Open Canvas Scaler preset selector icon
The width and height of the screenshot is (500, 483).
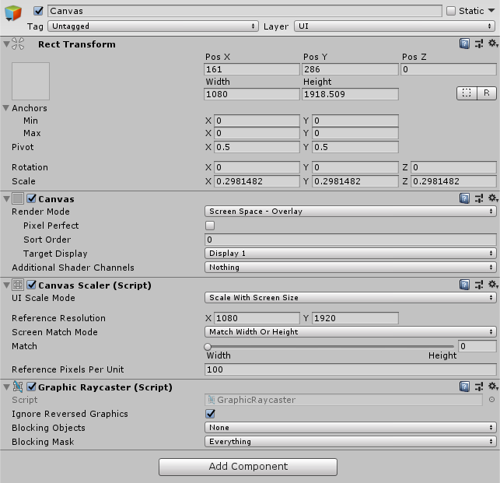pos(479,285)
